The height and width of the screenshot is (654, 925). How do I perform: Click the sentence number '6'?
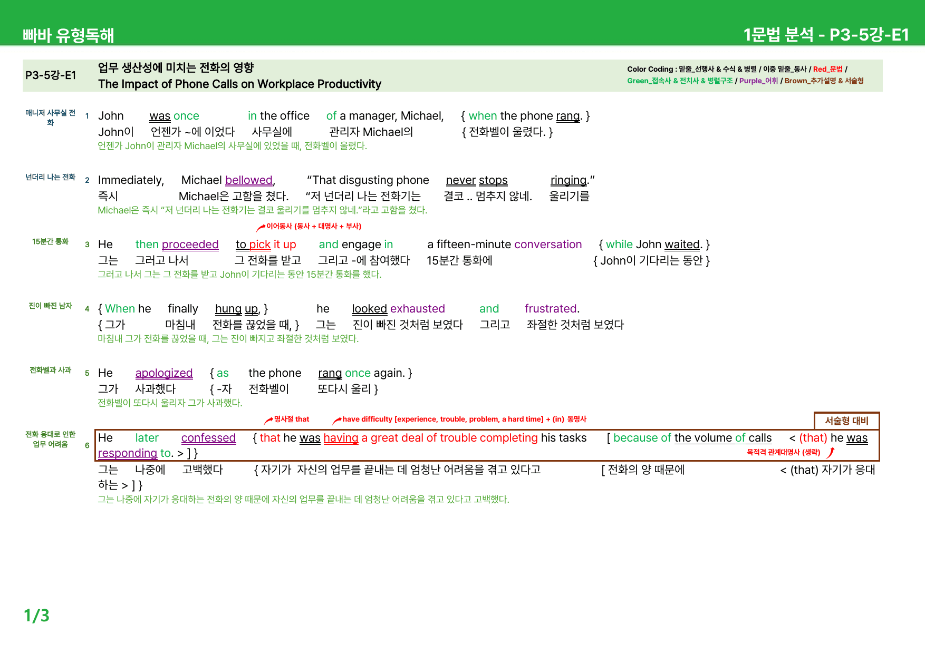tap(87, 445)
